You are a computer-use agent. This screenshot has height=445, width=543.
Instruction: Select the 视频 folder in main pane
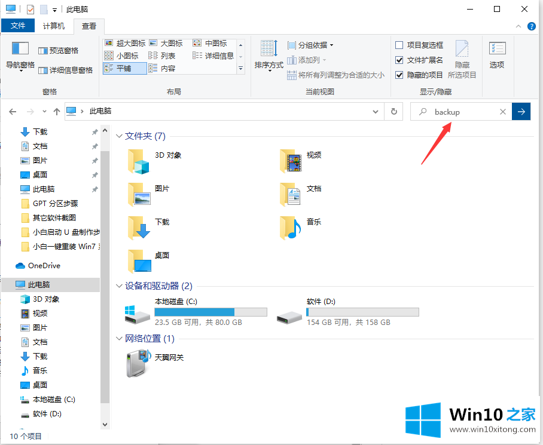[x=301, y=161]
